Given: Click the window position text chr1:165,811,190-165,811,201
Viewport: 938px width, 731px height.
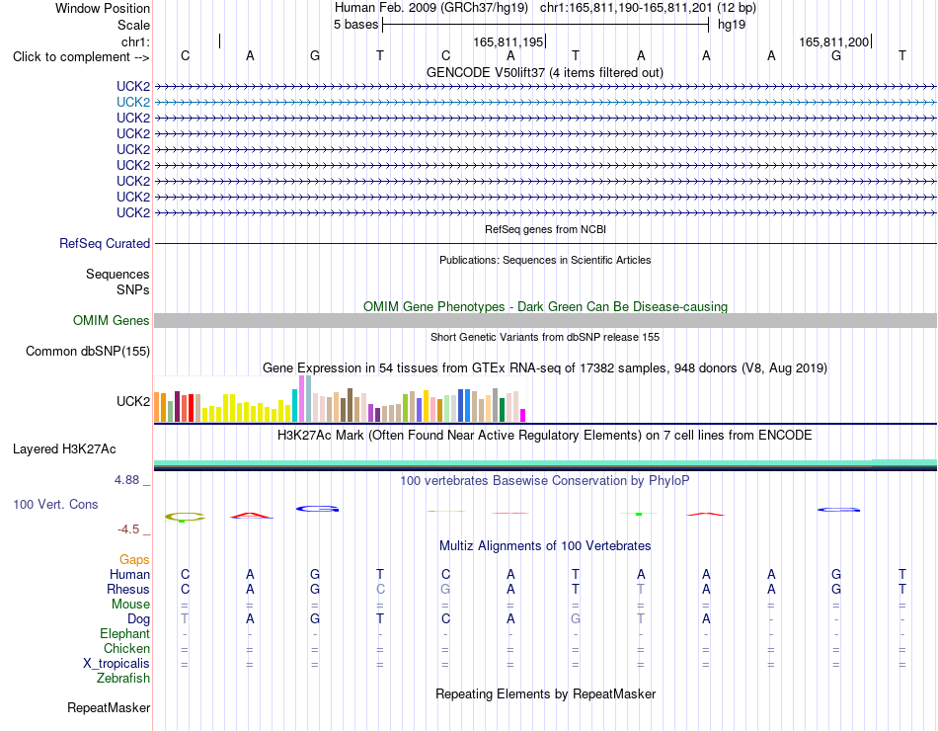Looking at the screenshot, I should pyautogui.click(x=626, y=8).
